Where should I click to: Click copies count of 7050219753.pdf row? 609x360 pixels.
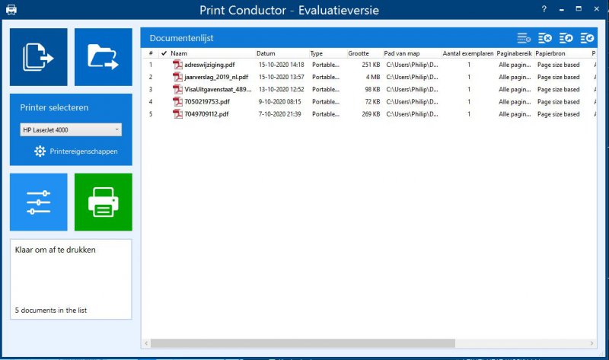point(469,102)
